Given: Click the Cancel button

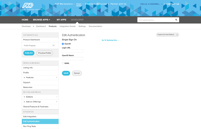Looking at the screenshot, I should (x=77, y=73).
